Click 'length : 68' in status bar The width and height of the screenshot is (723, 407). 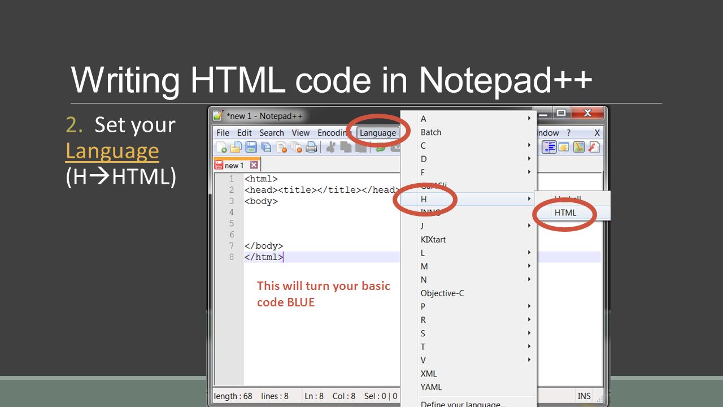pyautogui.click(x=233, y=396)
